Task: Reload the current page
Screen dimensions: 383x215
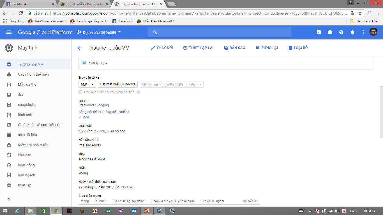Action: (x=20, y=13)
